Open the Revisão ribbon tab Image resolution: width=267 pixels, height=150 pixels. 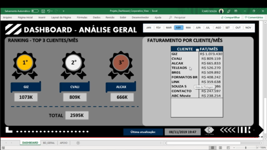[x=110, y=17]
